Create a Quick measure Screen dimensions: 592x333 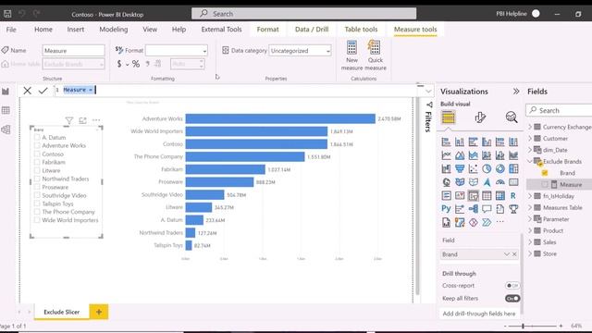pos(376,55)
